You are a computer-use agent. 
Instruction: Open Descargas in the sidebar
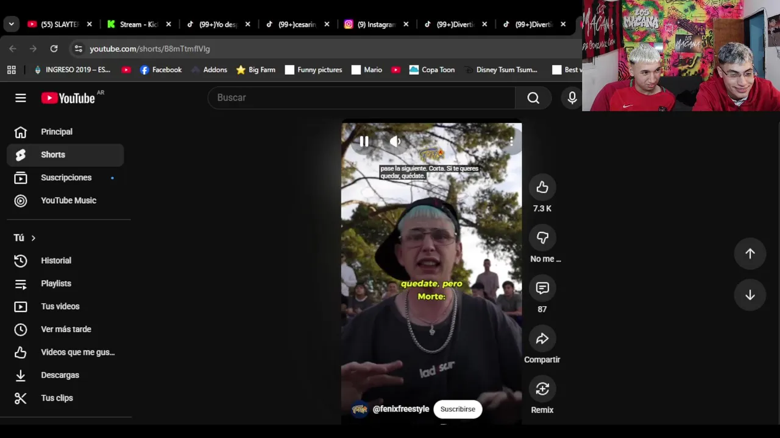click(65, 375)
